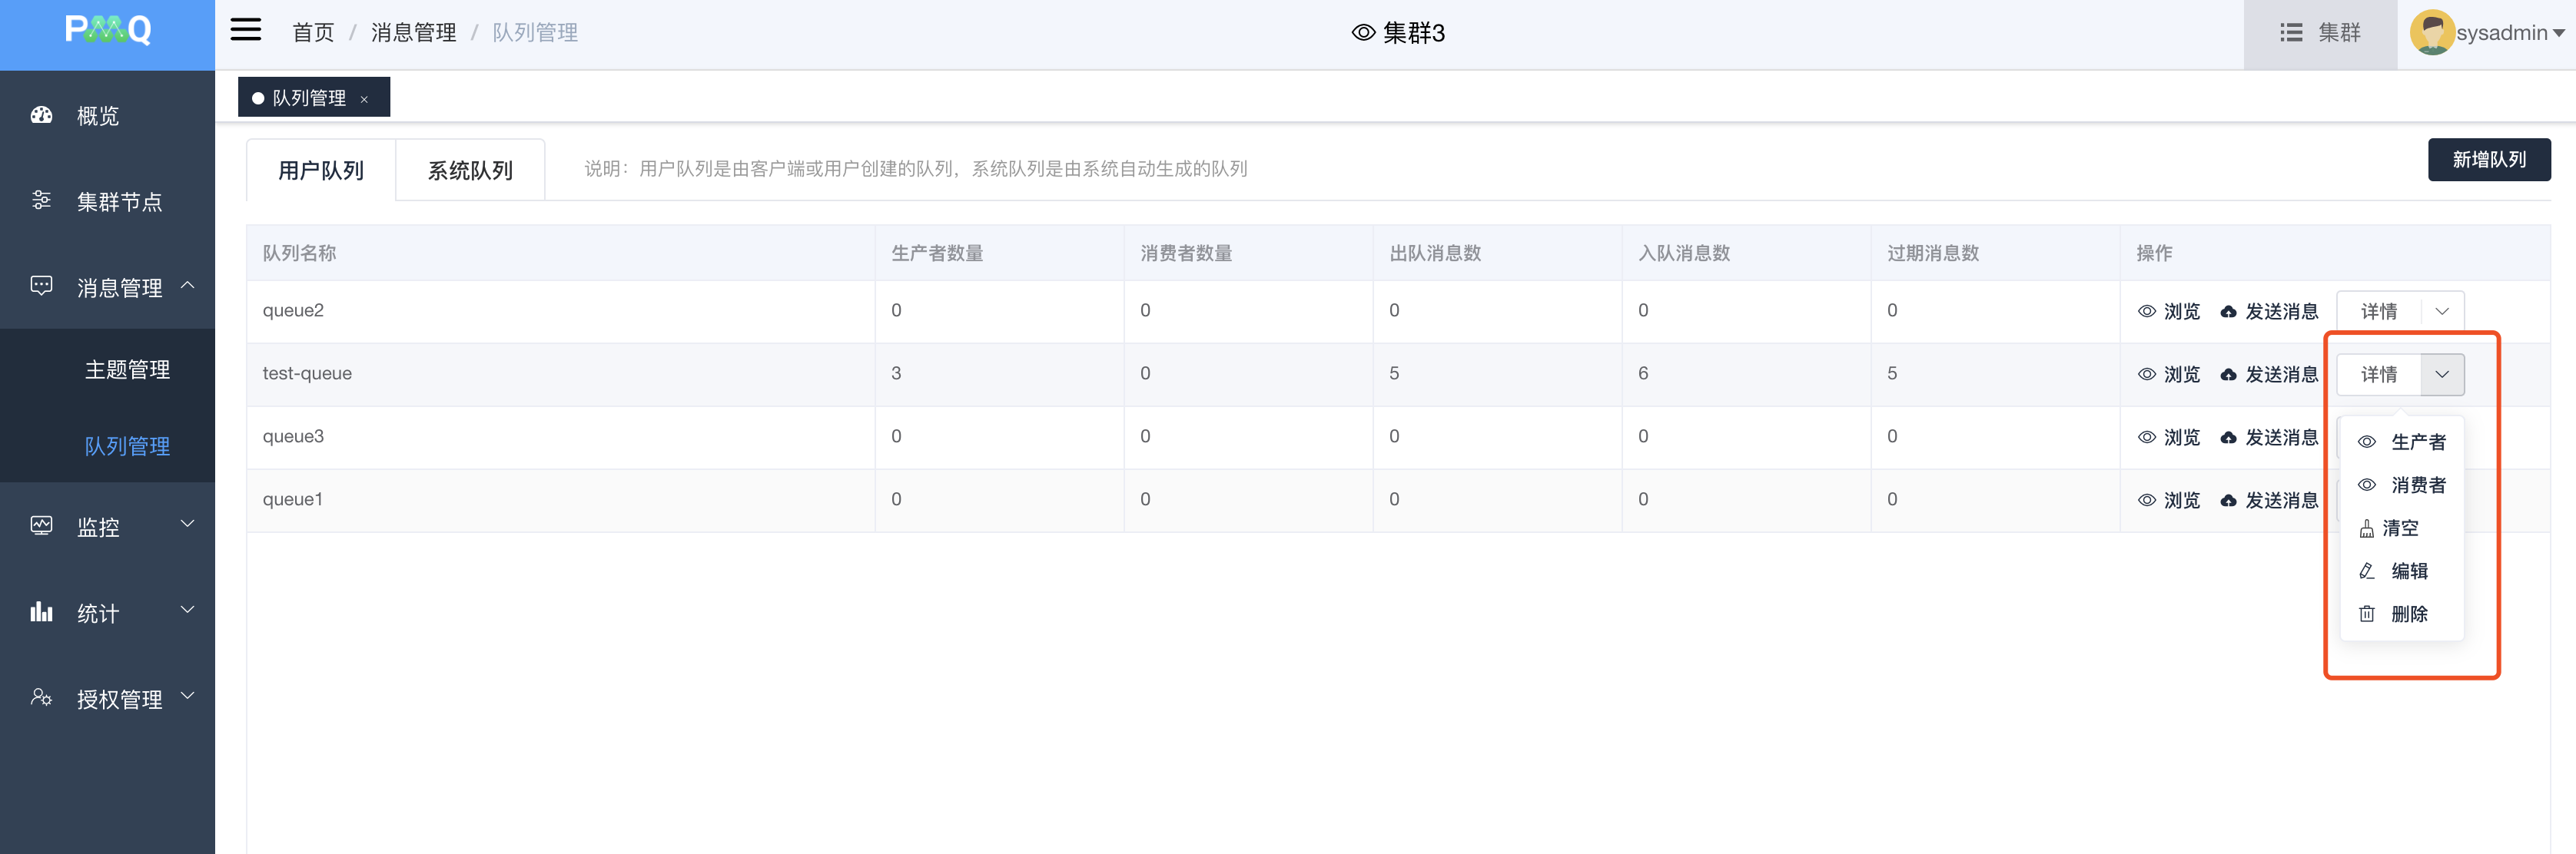Select 生产者 in the dropdown menu

pyautogui.click(x=2416, y=442)
